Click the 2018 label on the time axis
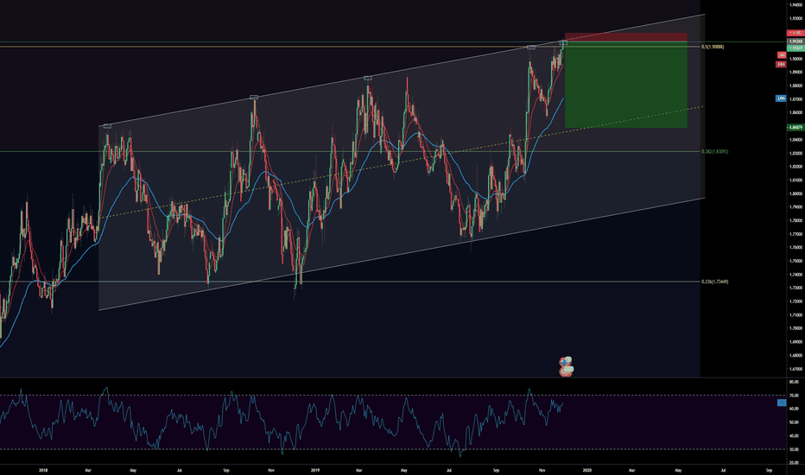 [42, 470]
